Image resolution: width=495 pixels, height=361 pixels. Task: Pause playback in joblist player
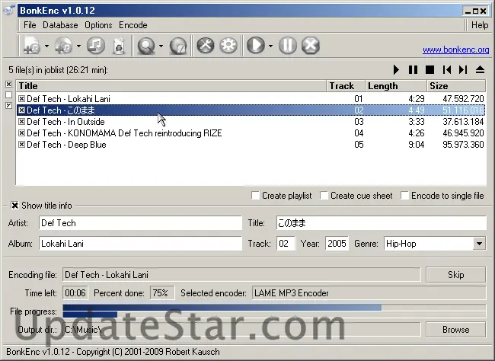[413, 69]
